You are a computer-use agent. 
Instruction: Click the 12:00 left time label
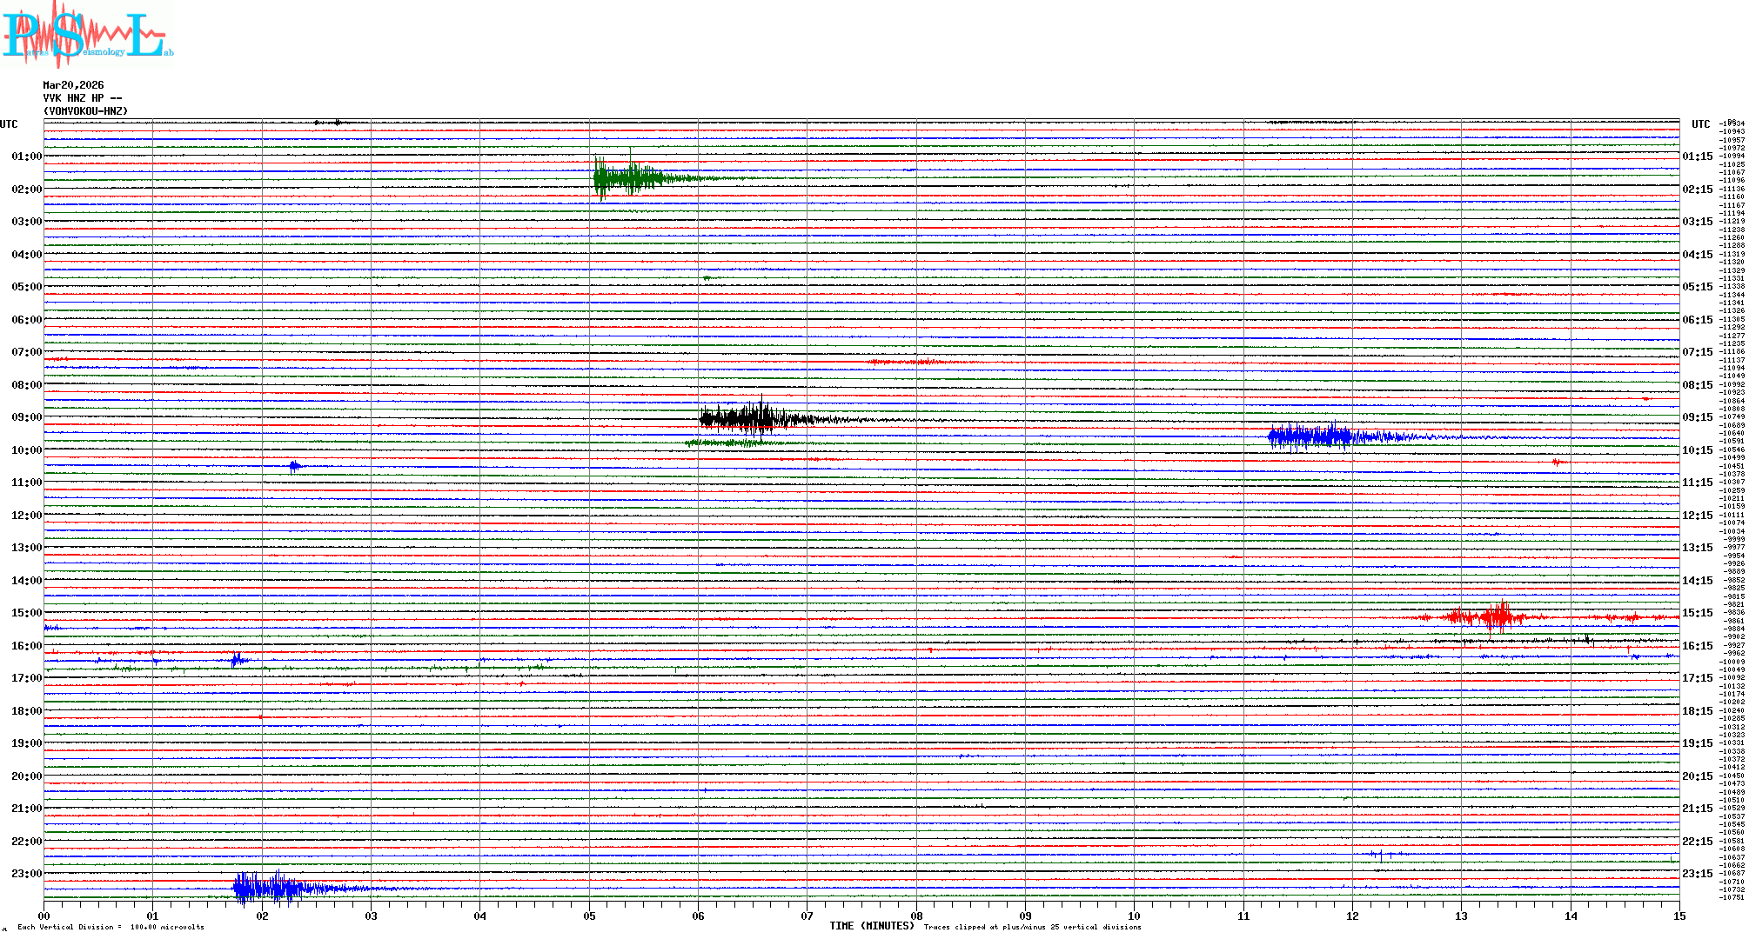26,516
